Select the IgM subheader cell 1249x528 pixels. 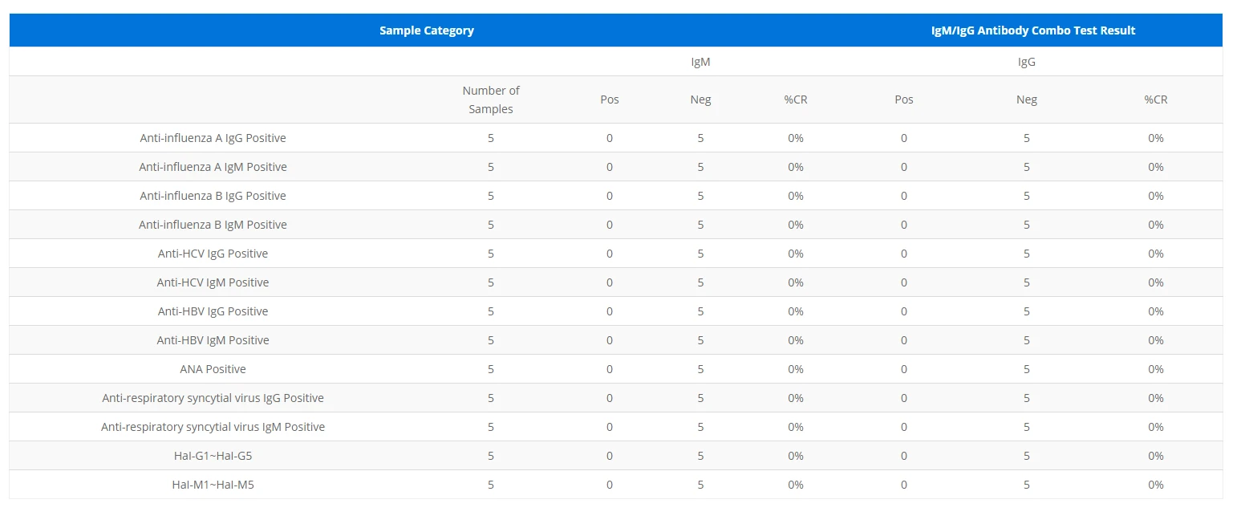coord(700,62)
